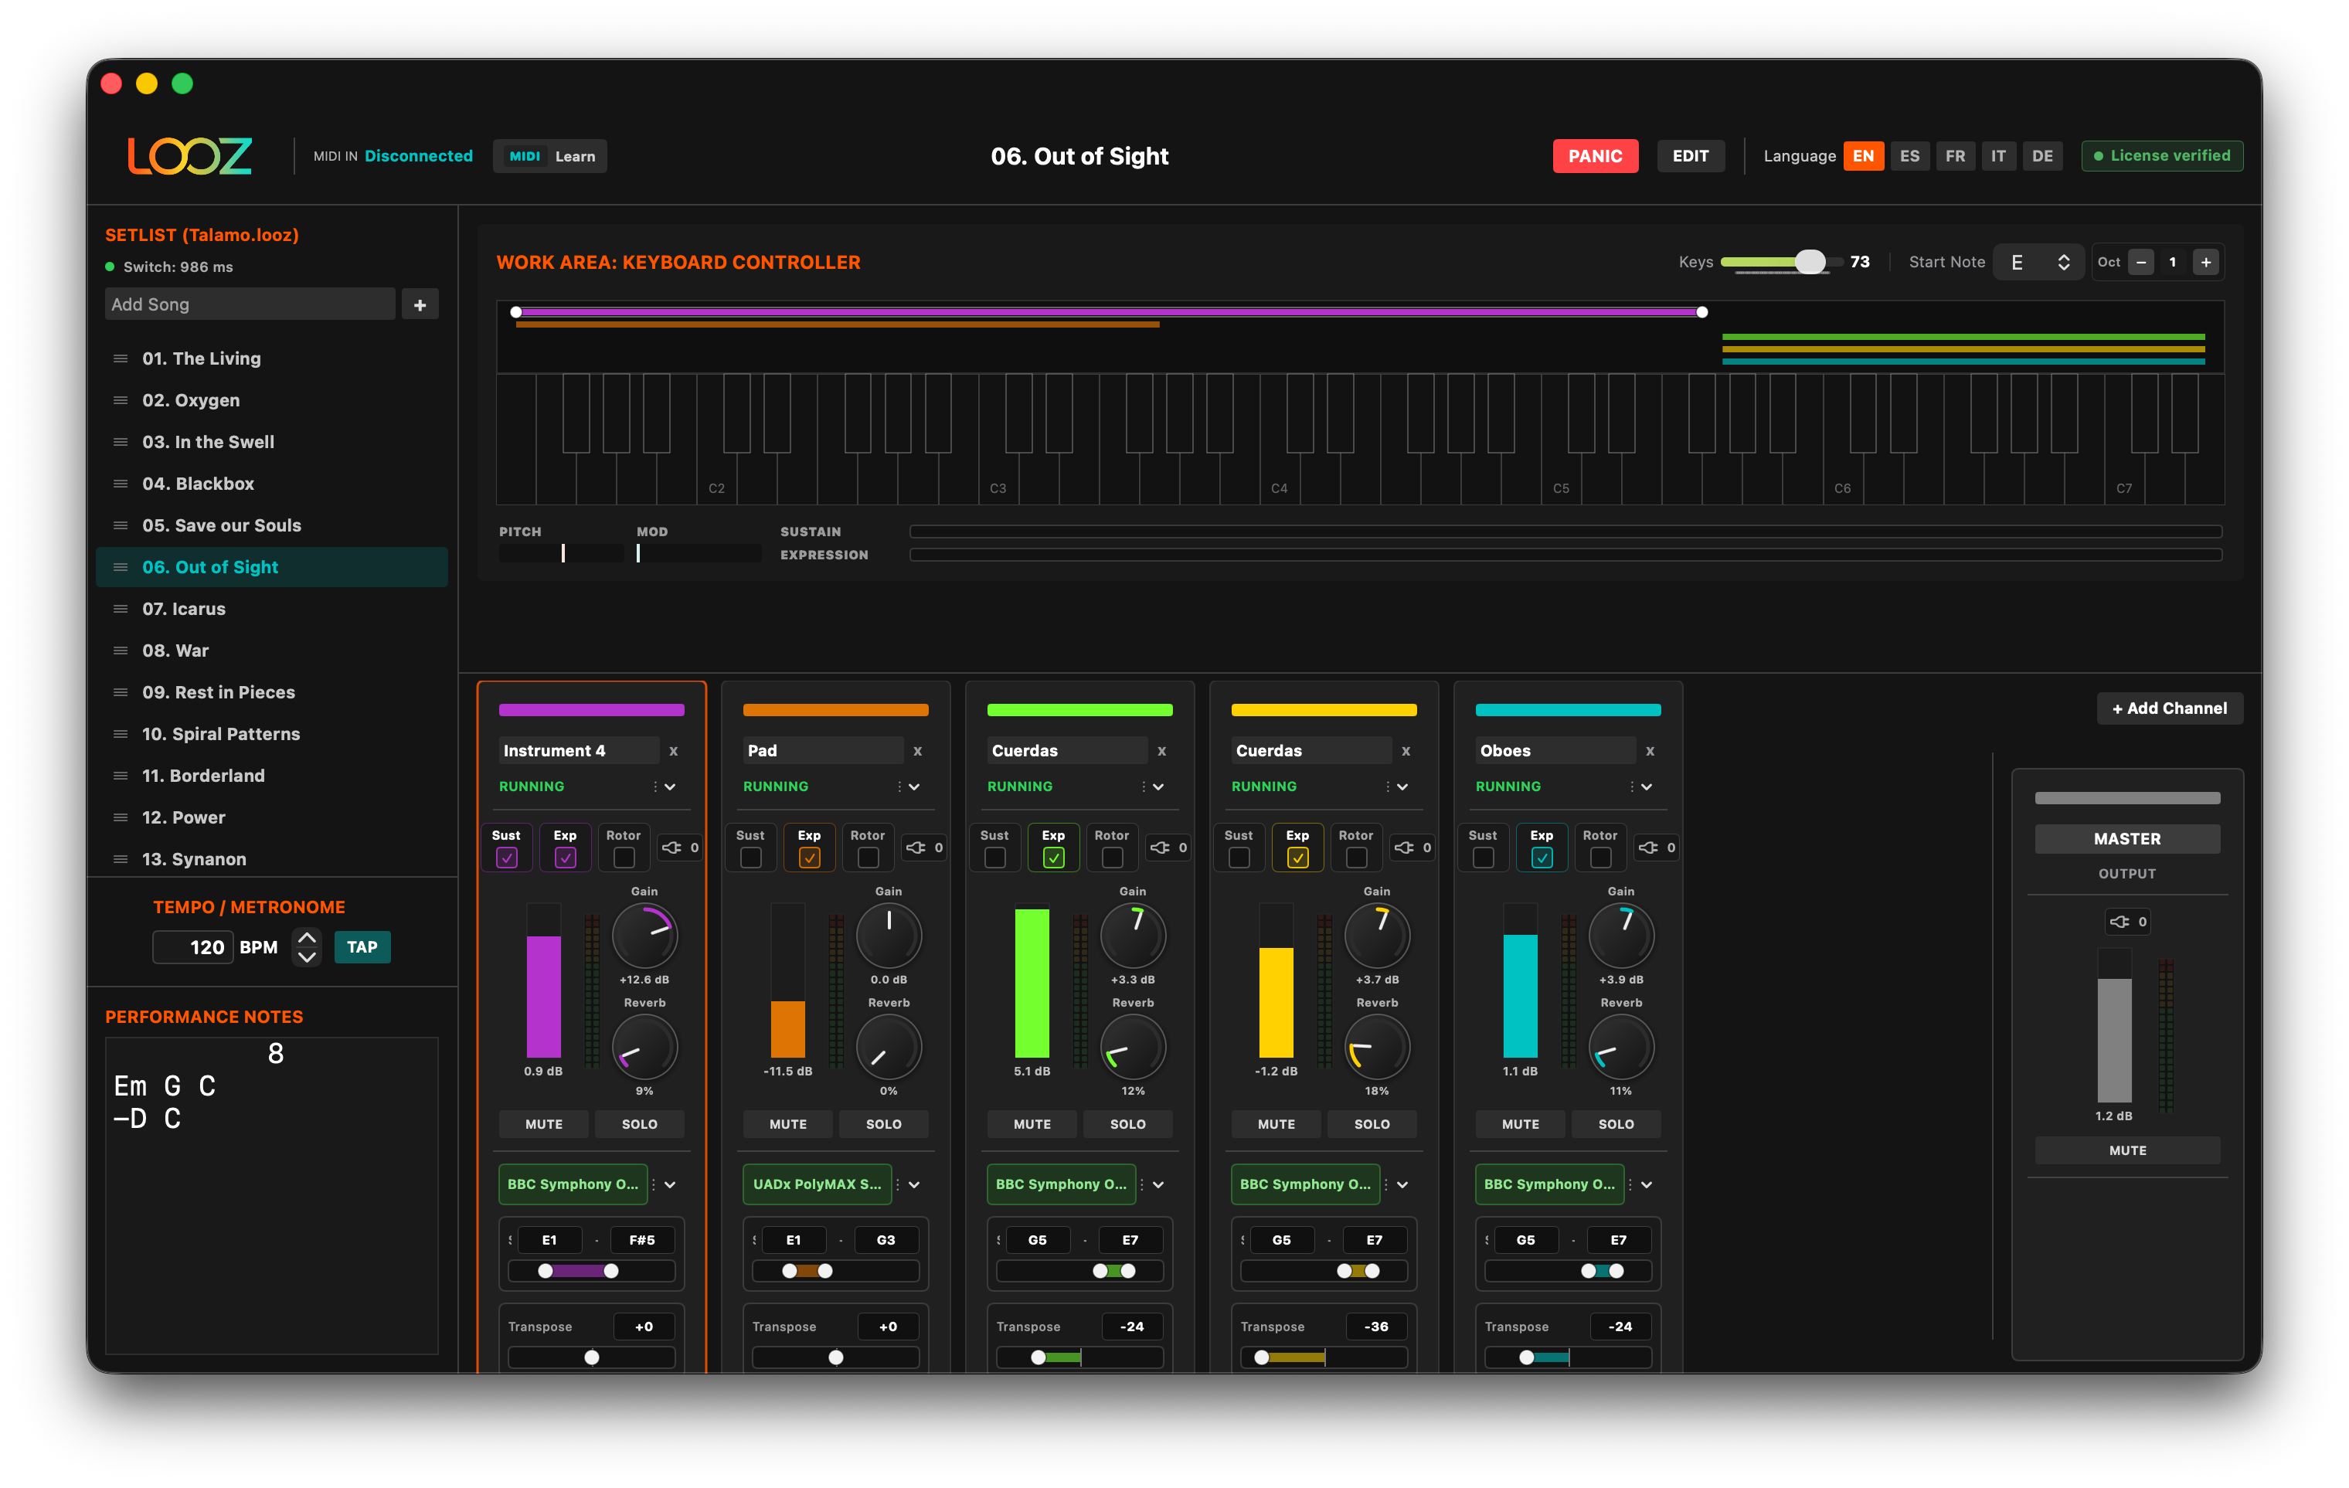
Task: Expand Pad status dropdown chevron
Action: click(914, 787)
